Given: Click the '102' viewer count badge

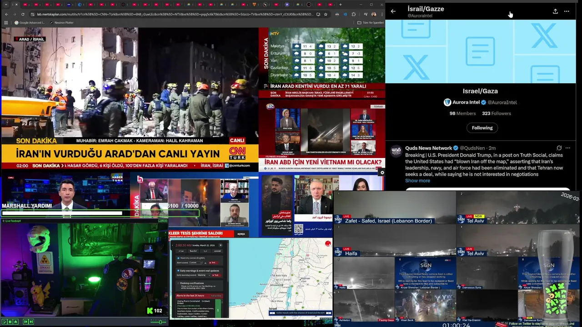Looking at the screenshot, I should [155, 311].
